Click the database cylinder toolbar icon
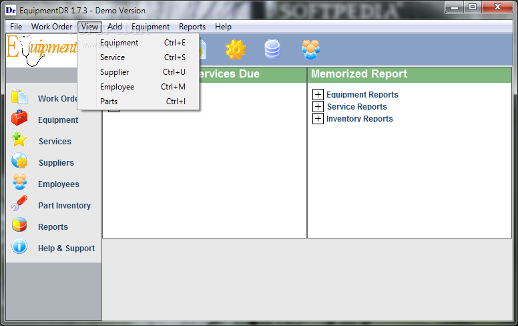Screen dimensions: 518x326 [x=272, y=49]
